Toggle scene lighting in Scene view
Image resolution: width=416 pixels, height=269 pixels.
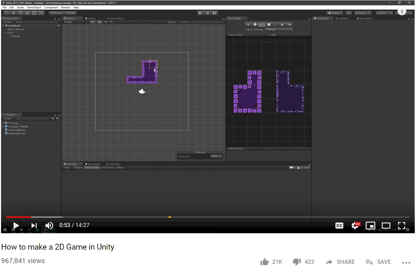(x=100, y=22)
